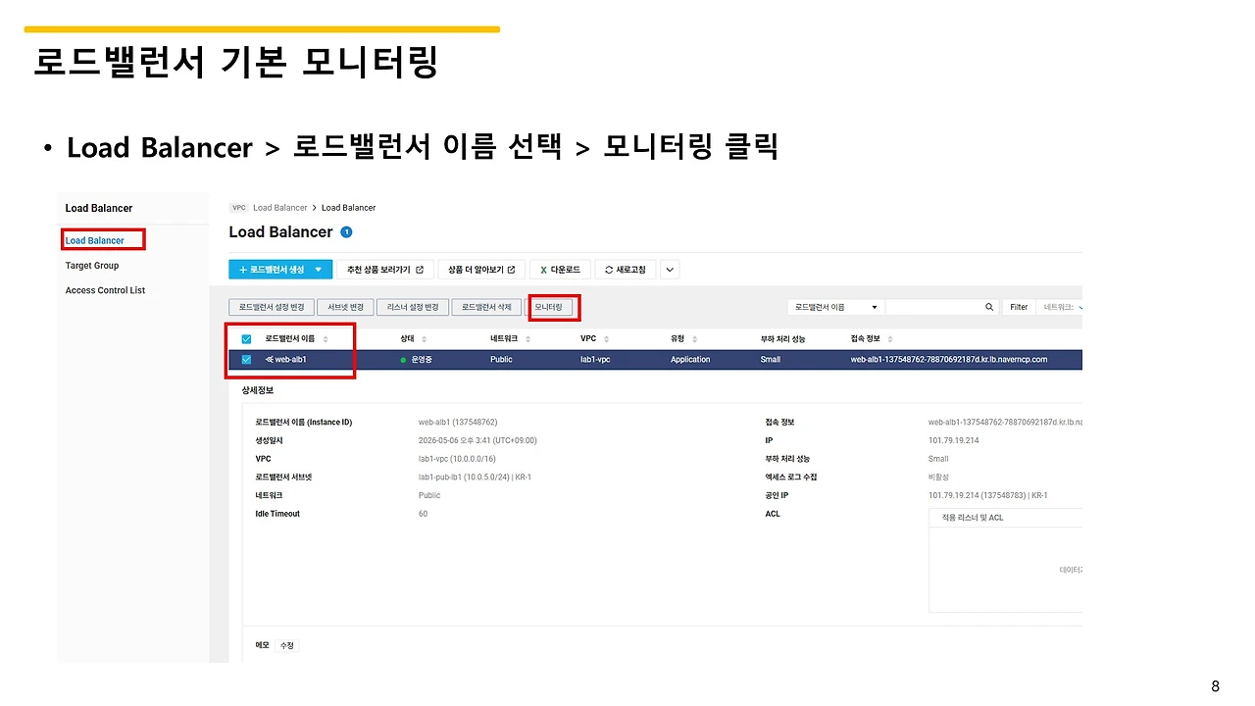The width and height of the screenshot is (1255, 706).
Task: Focus the search input field
Action: tap(933, 307)
